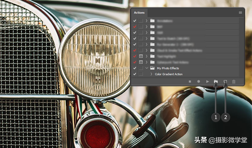The height and width of the screenshot is (148, 252).
Task: Expand the topmost action set in the list
Action: click(146, 21)
